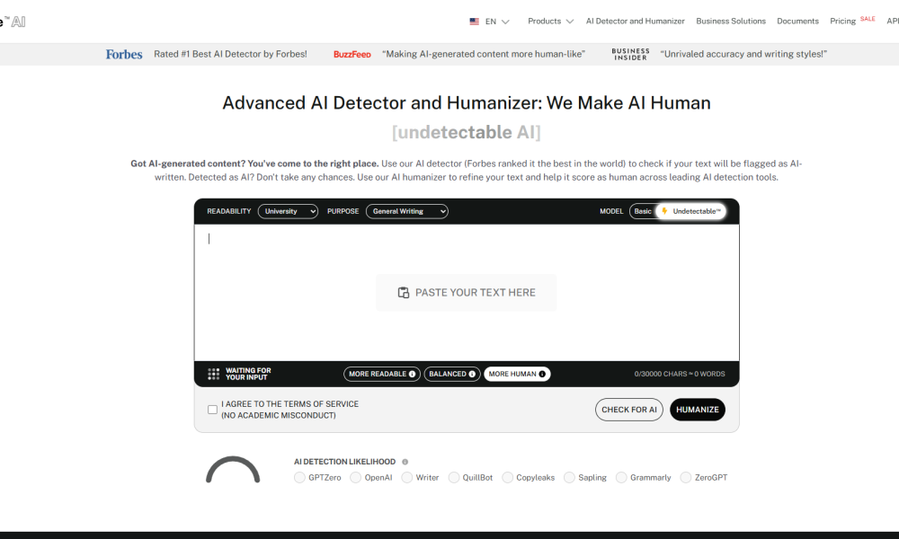Click 'Unrivaled accuracy and writing styles!' quote
Image resolution: width=899 pixels, height=539 pixels.
743,54
